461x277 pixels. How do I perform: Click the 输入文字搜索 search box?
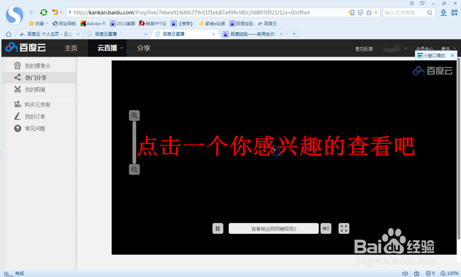click(404, 12)
